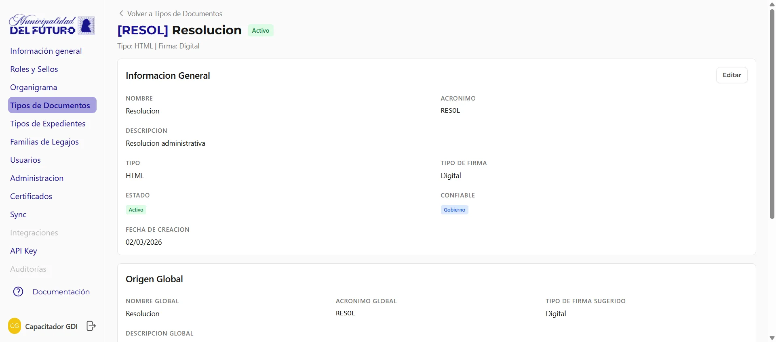Click the Municipalidad del Futuro logo
The height and width of the screenshot is (342, 776).
[52, 25]
